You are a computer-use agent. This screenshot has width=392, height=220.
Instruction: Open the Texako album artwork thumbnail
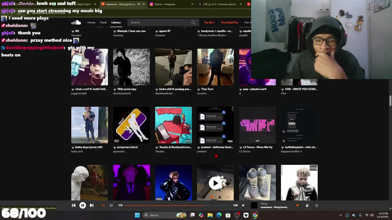(173, 125)
